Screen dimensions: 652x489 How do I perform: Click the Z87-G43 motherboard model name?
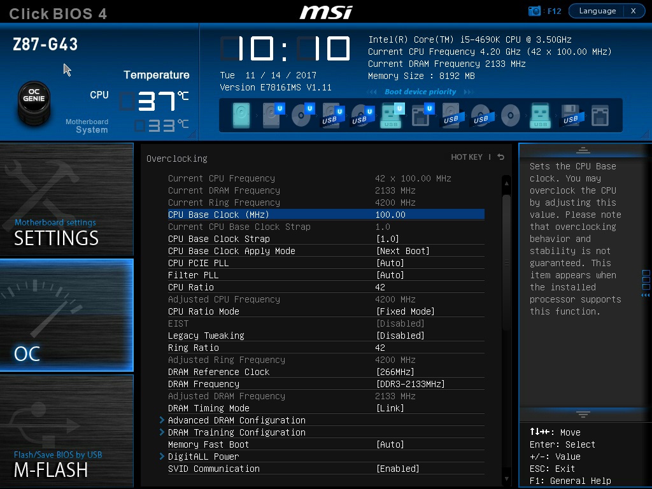pyautogui.click(x=45, y=44)
